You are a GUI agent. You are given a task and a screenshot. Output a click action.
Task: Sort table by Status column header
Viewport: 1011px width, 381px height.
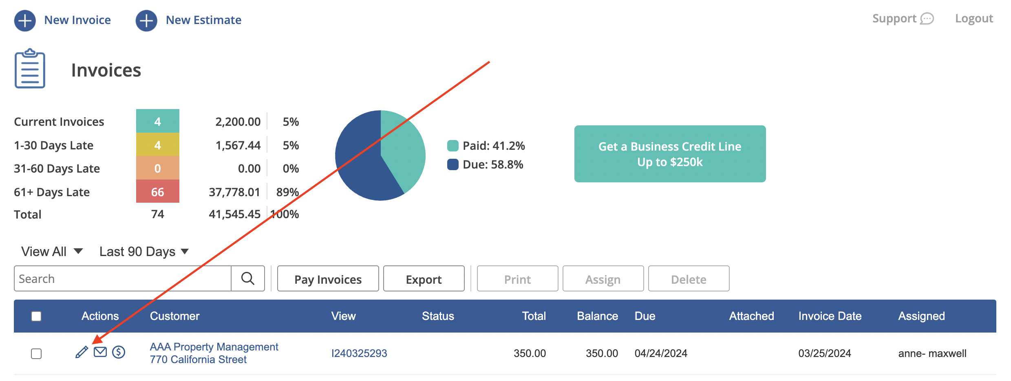point(438,316)
